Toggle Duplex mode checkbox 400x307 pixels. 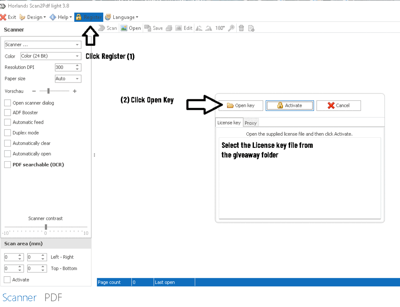pos(8,133)
